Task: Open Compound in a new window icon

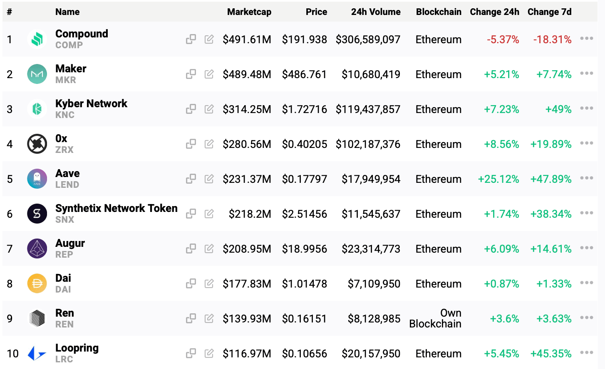Action: tap(191, 39)
